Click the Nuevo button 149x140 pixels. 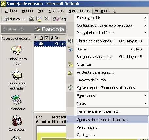[12, 19]
